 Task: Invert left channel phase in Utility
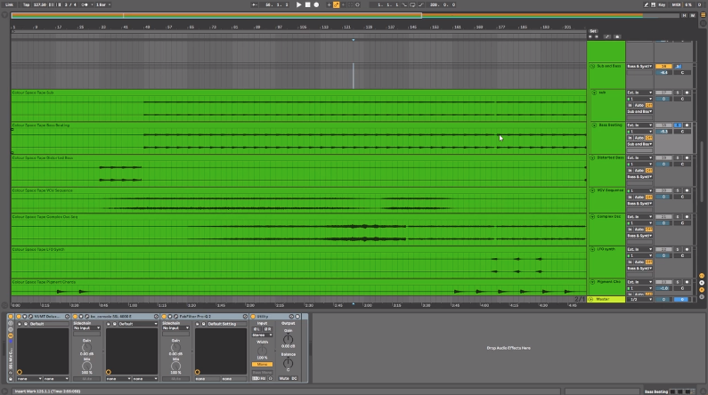click(x=256, y=329)
